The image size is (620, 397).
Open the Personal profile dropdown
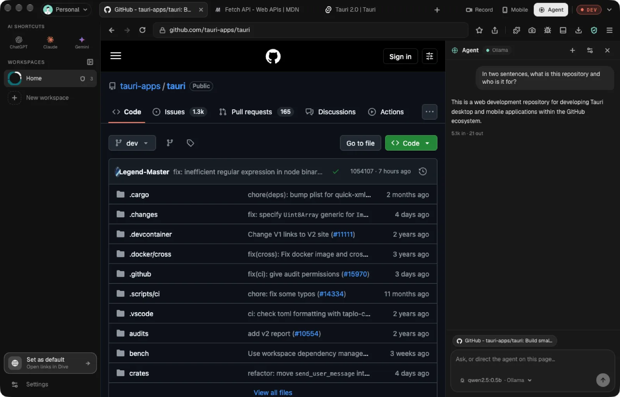click(x=66, y=10)
